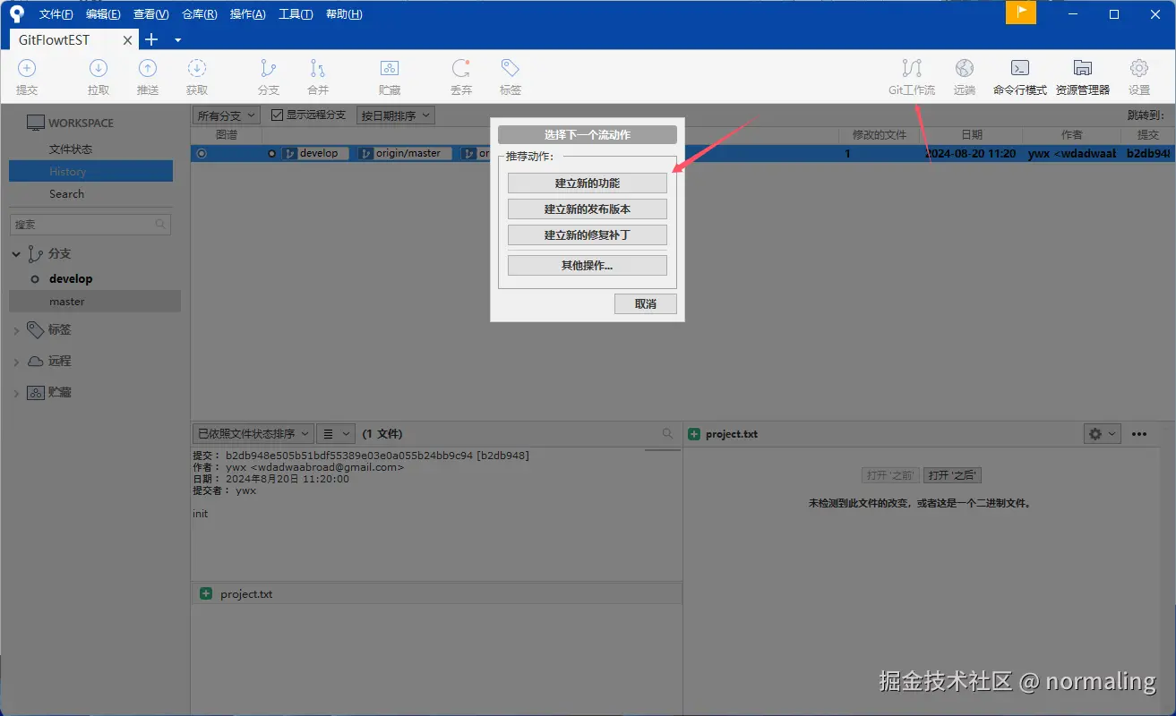The width and height of the screenshot is (1176, 716).
Task: Collapse the 分支 branches section
Action: pyautogui.click(x=16, y=254)
